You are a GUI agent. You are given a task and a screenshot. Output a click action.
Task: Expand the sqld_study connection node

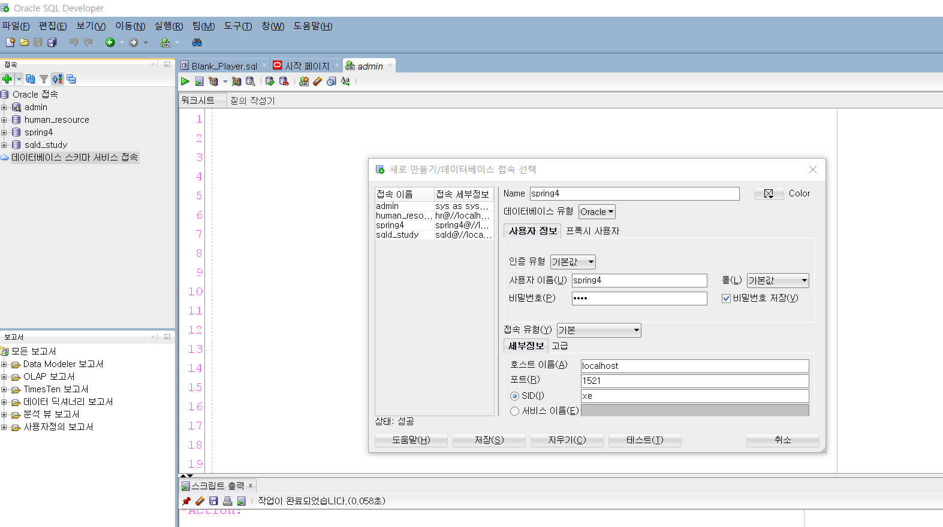click(x=4, y=145)
